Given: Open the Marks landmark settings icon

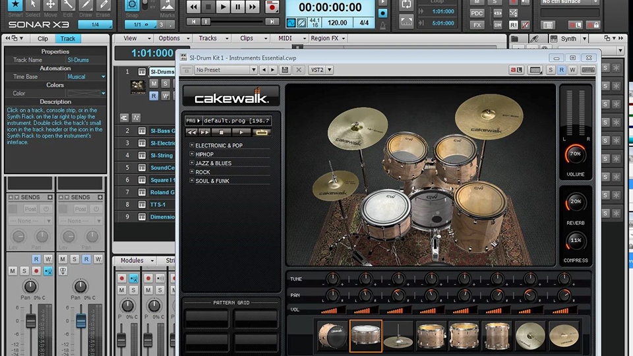Looking at the screenshot, I should pos(167,5).
